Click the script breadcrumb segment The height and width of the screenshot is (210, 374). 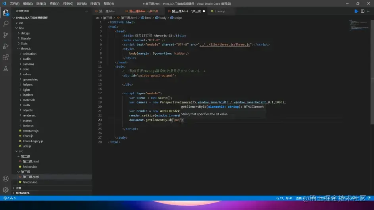(x=178, y=18)
